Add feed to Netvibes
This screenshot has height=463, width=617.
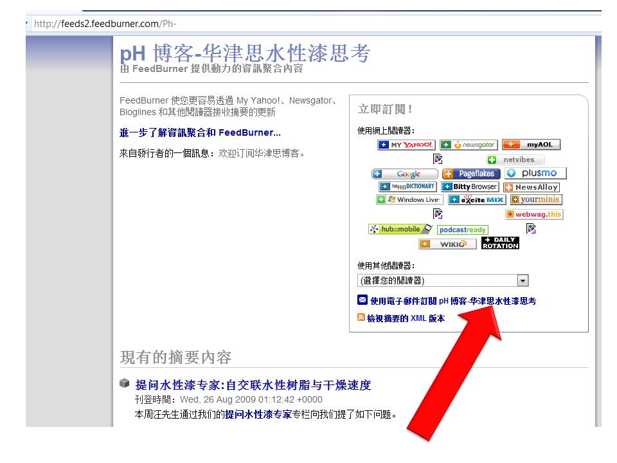515,159
